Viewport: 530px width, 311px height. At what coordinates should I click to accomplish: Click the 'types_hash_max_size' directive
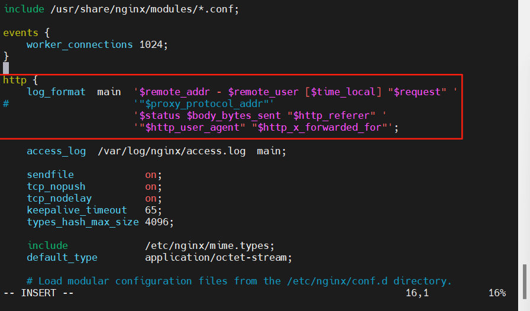pyautogui.click(x=83, y=222)
